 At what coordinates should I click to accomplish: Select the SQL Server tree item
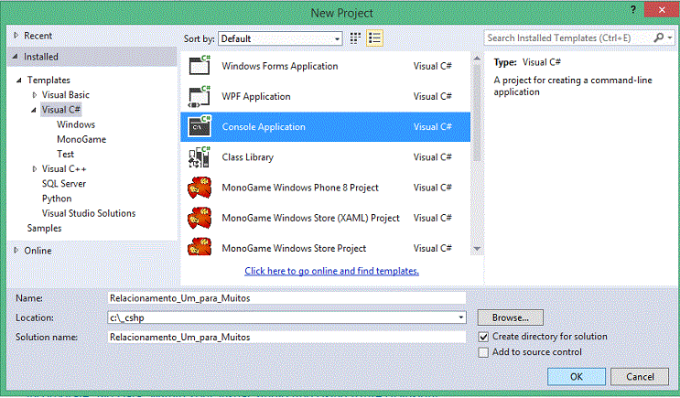point(64,184)
